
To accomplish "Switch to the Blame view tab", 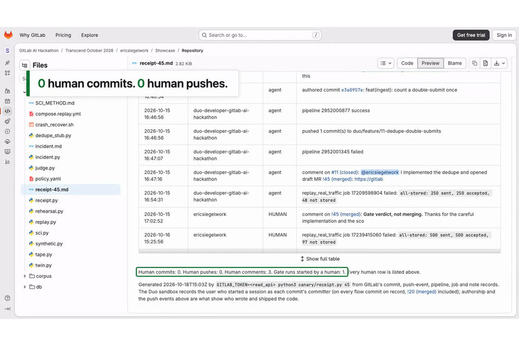I will (455, 63).
